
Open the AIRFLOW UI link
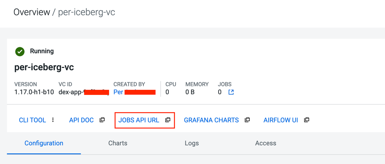click(281, 120)
